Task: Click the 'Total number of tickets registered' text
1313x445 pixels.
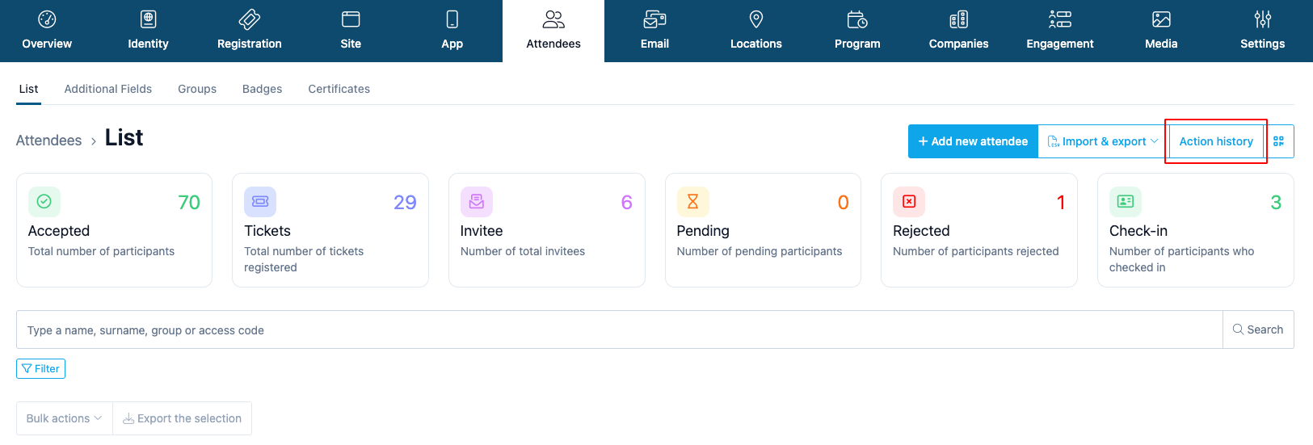Action: 304,259
